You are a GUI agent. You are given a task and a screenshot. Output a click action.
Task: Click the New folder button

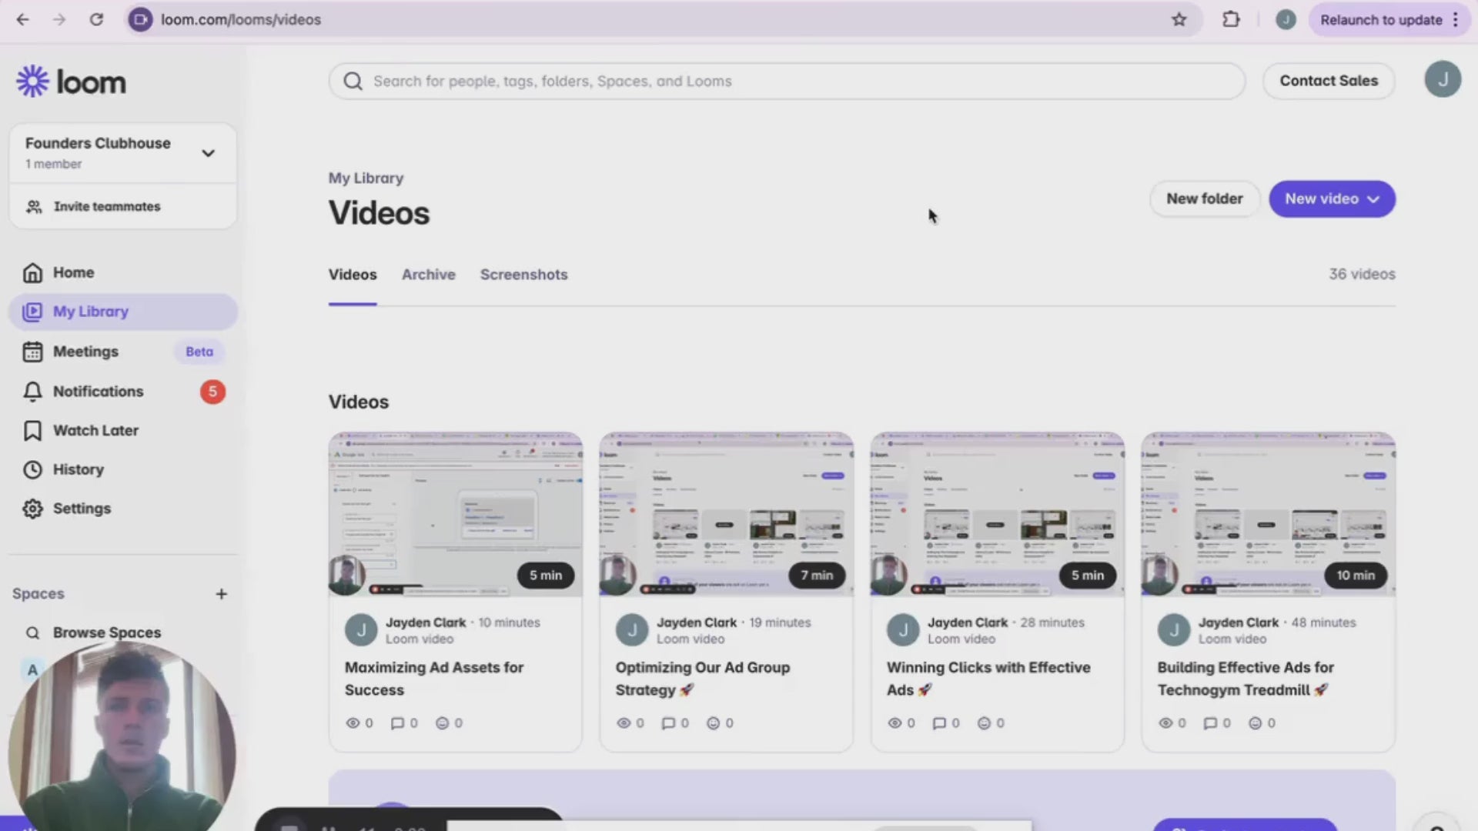1204,199
